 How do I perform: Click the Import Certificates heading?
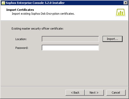click(x=20, y=10)
